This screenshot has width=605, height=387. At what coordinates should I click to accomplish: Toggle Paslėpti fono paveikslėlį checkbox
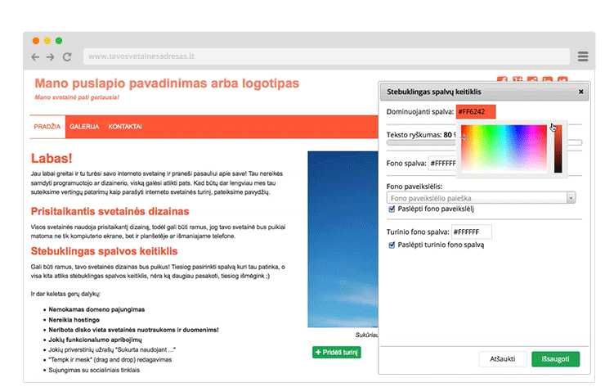(392, 209)
